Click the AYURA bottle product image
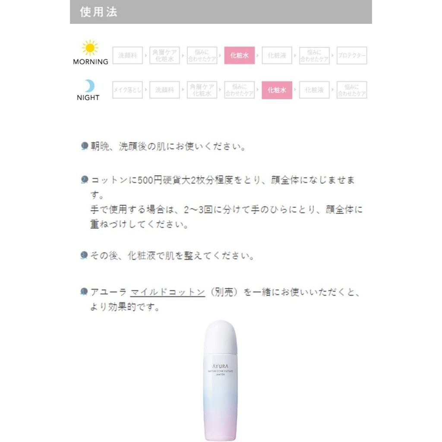 [221, 380]
